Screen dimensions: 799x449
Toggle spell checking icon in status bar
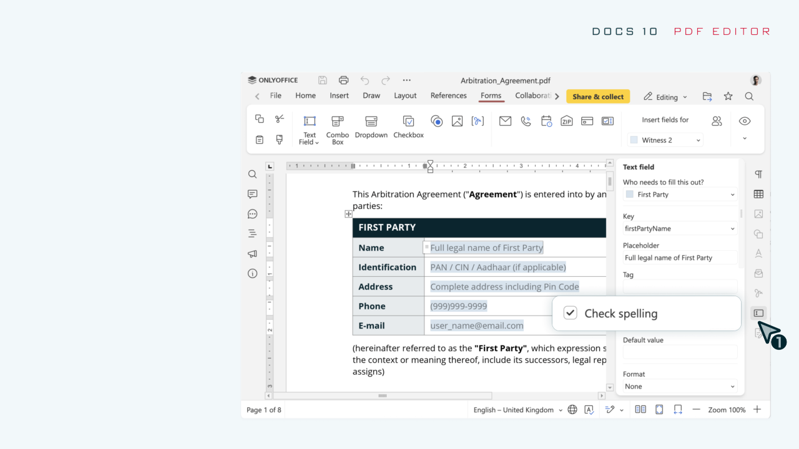pos(589,410)
